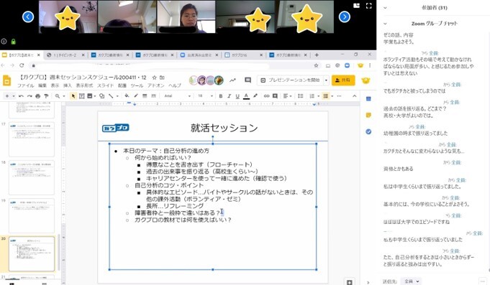Switch to the タイピンガーZ browser tab
Viewport: 490px width, 285px height.
[x=65, y=55]
